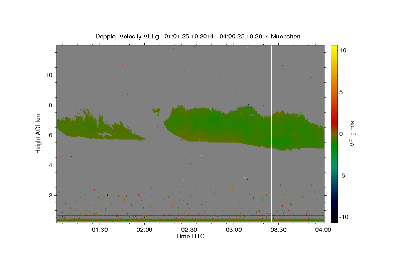Screen dimensions: 401x267
Task: Click the location name "Muenchen" in the title
Action: pos(286,36)
